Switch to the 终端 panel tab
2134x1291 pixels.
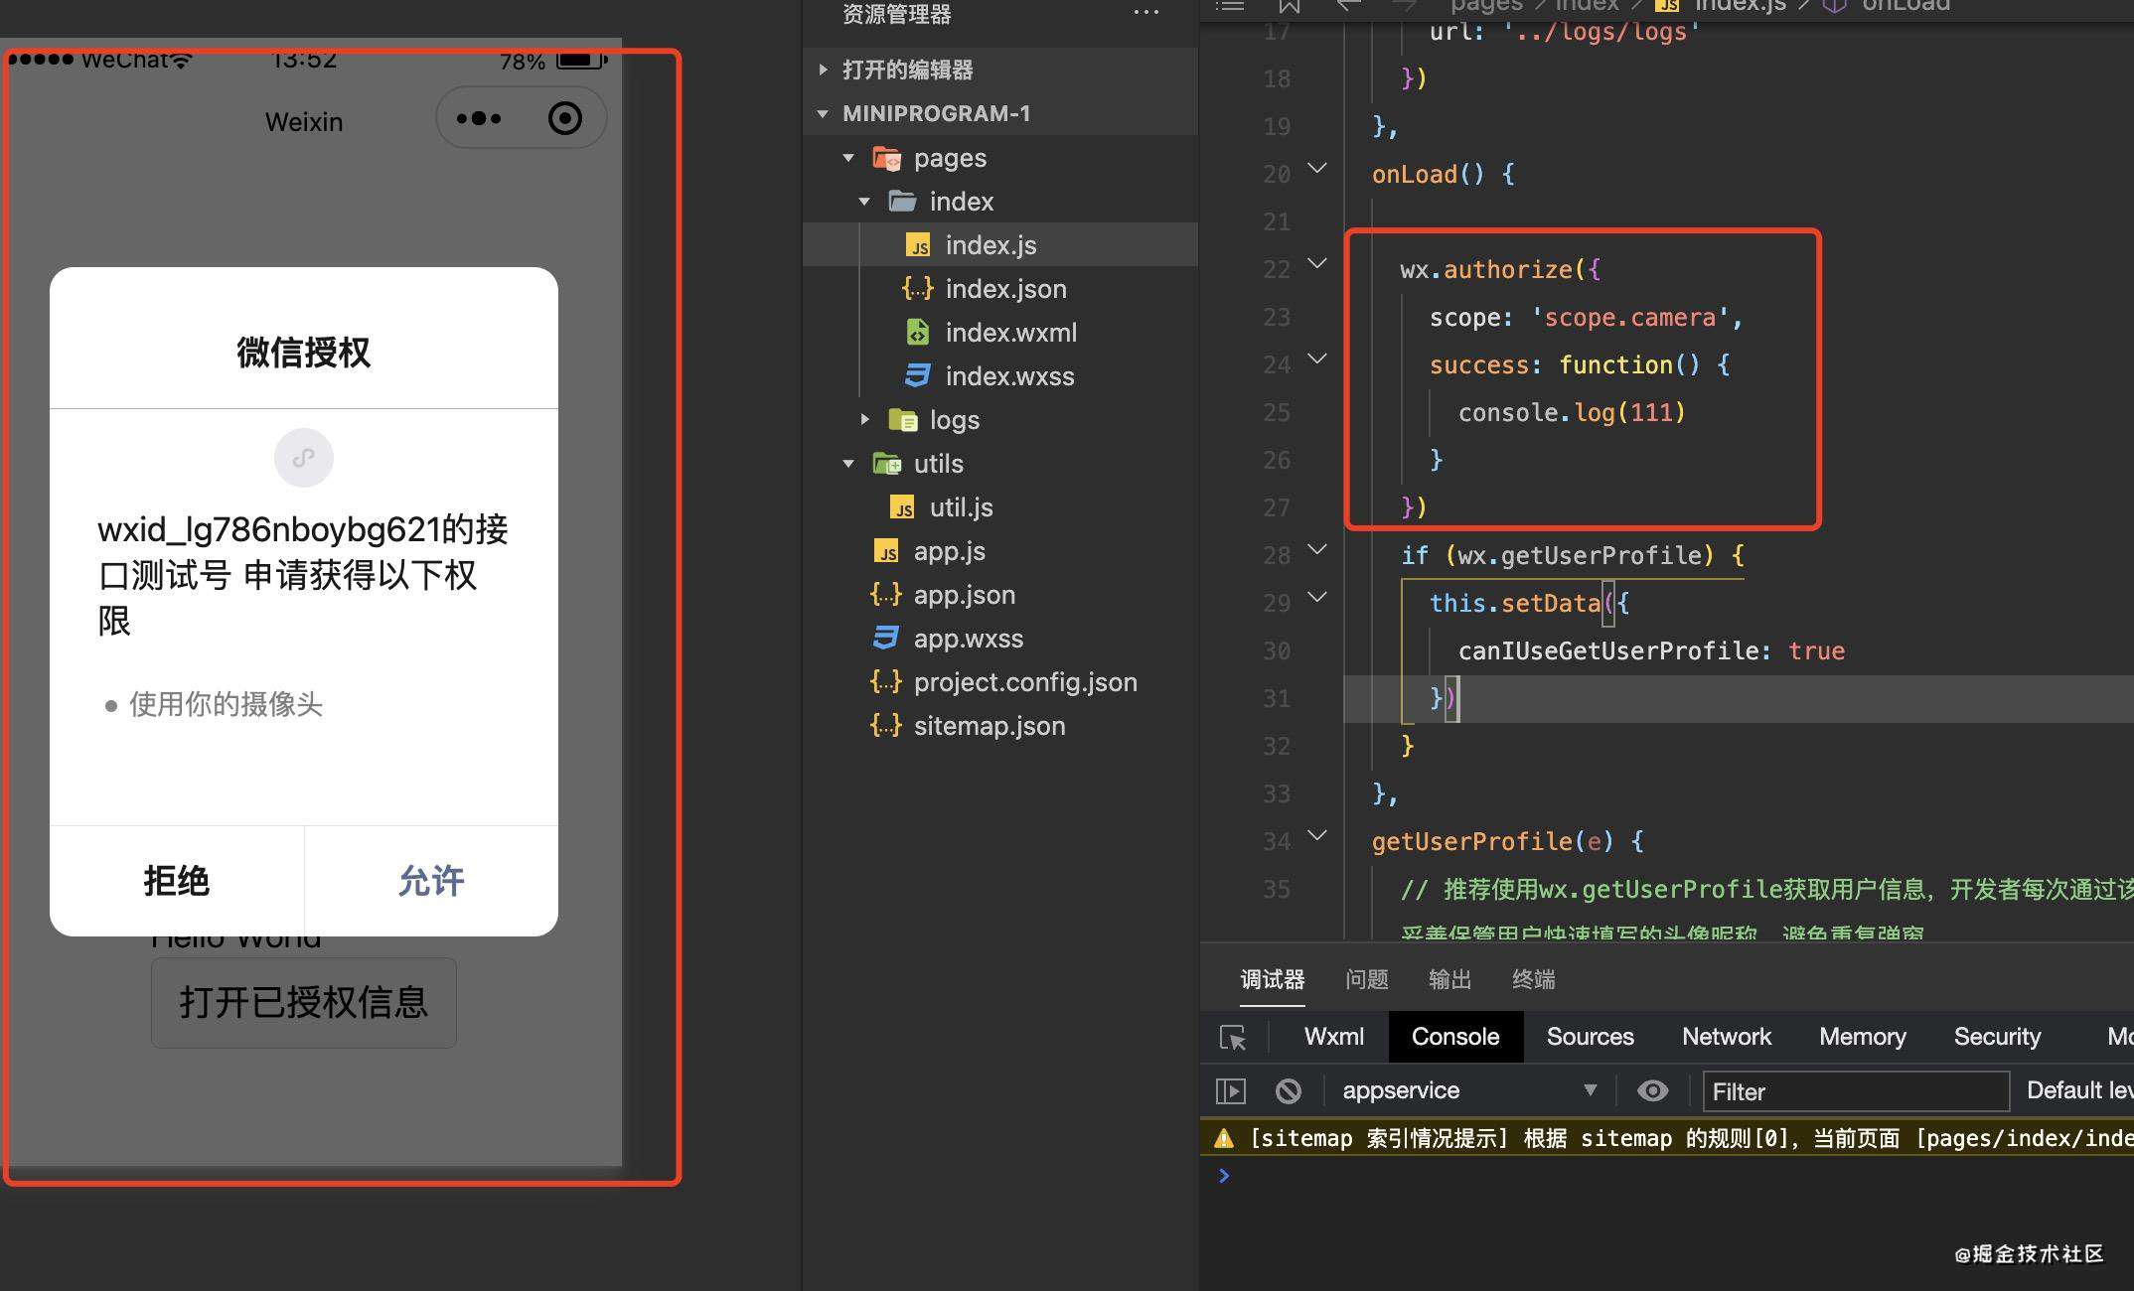click(1534, 980)
